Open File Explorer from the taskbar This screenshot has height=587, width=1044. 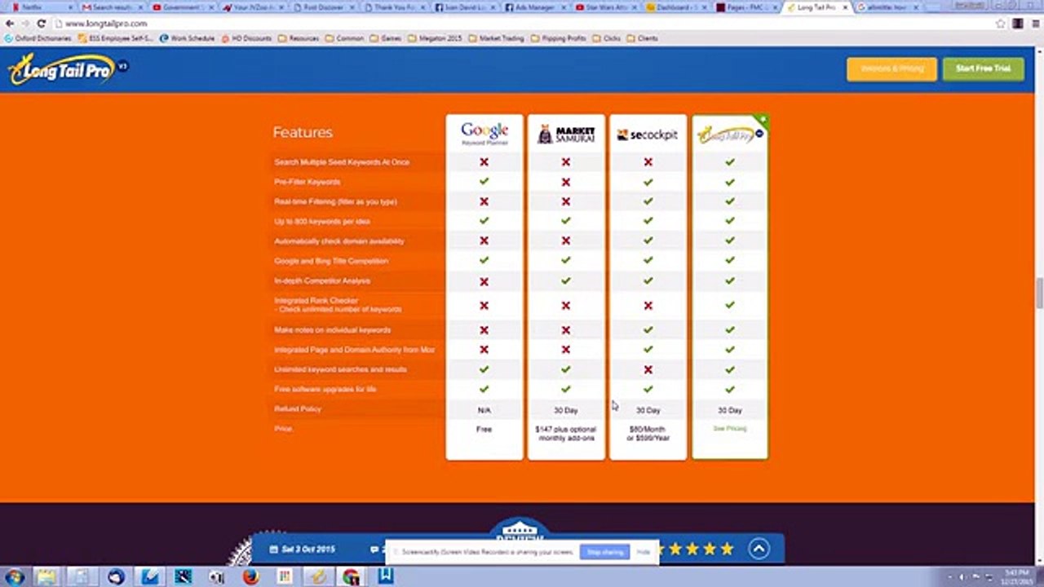click(x=46, y=576)
